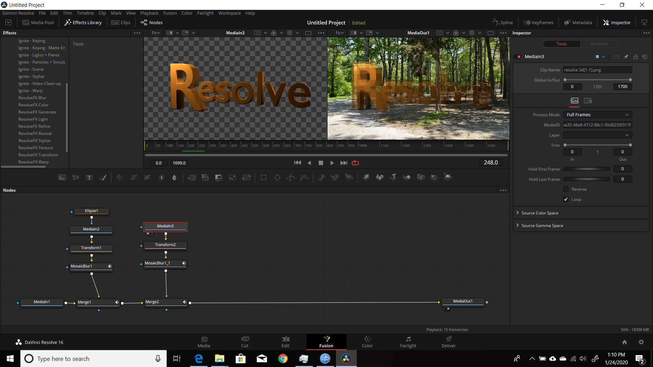
Task: Add a Matte Control node from the toolbar
Action: [219, 177]
